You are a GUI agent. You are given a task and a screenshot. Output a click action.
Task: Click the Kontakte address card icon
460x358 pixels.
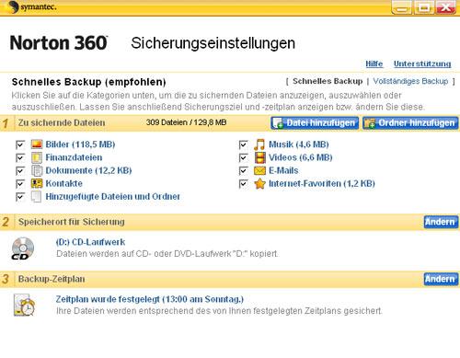(x=37, y=184)
